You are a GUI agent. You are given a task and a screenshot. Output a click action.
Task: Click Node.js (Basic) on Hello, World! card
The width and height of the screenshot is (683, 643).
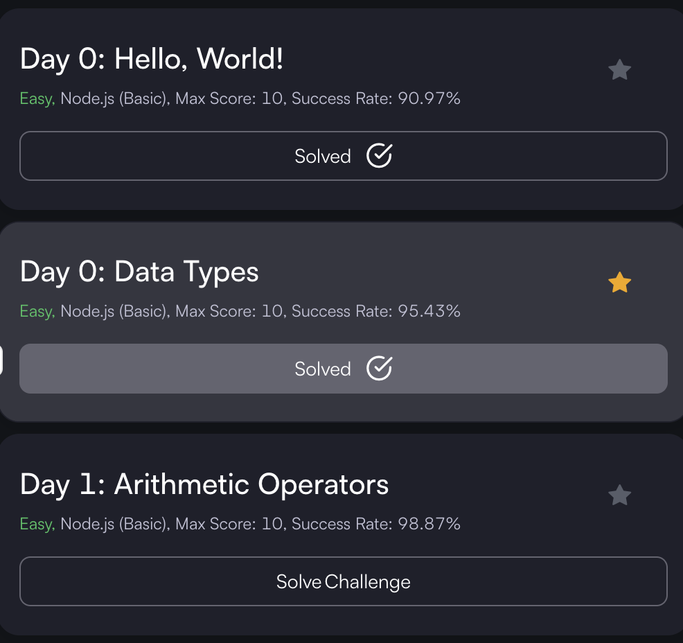tap(114, 99)
